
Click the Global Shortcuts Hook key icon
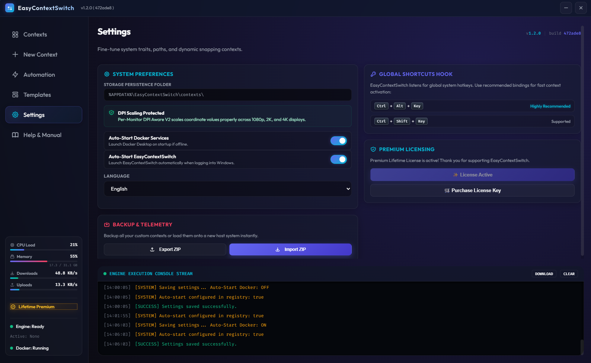pyautogui.click(x=373, y=74)
